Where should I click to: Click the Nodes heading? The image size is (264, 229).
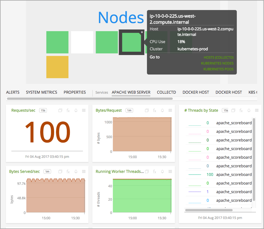click(x=121, y=18)
